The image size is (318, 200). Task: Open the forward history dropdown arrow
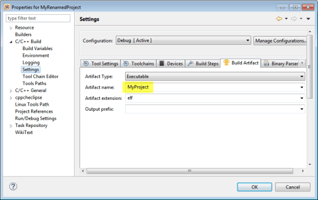pos(301,19)
